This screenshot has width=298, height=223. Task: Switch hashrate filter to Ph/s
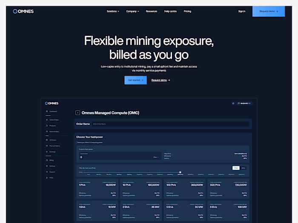[x=236, y=168]
